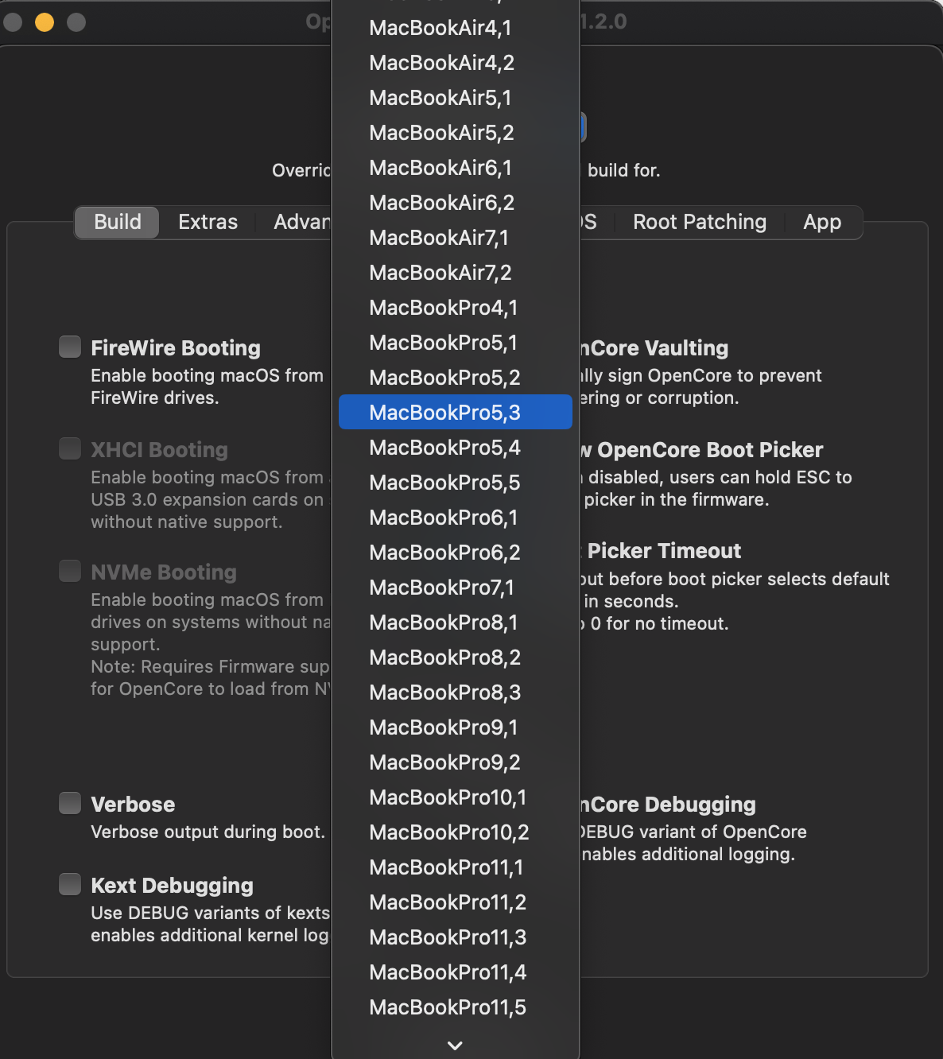Screen dimensions: 943x1059
Task: Pick MacBookPro9,1 from the menu
Action: point(444,727)
